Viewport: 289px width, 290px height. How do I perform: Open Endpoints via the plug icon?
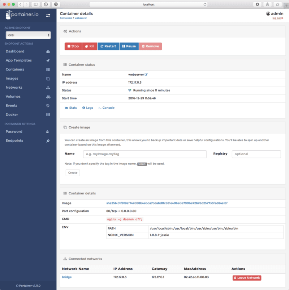click(48, 140)
